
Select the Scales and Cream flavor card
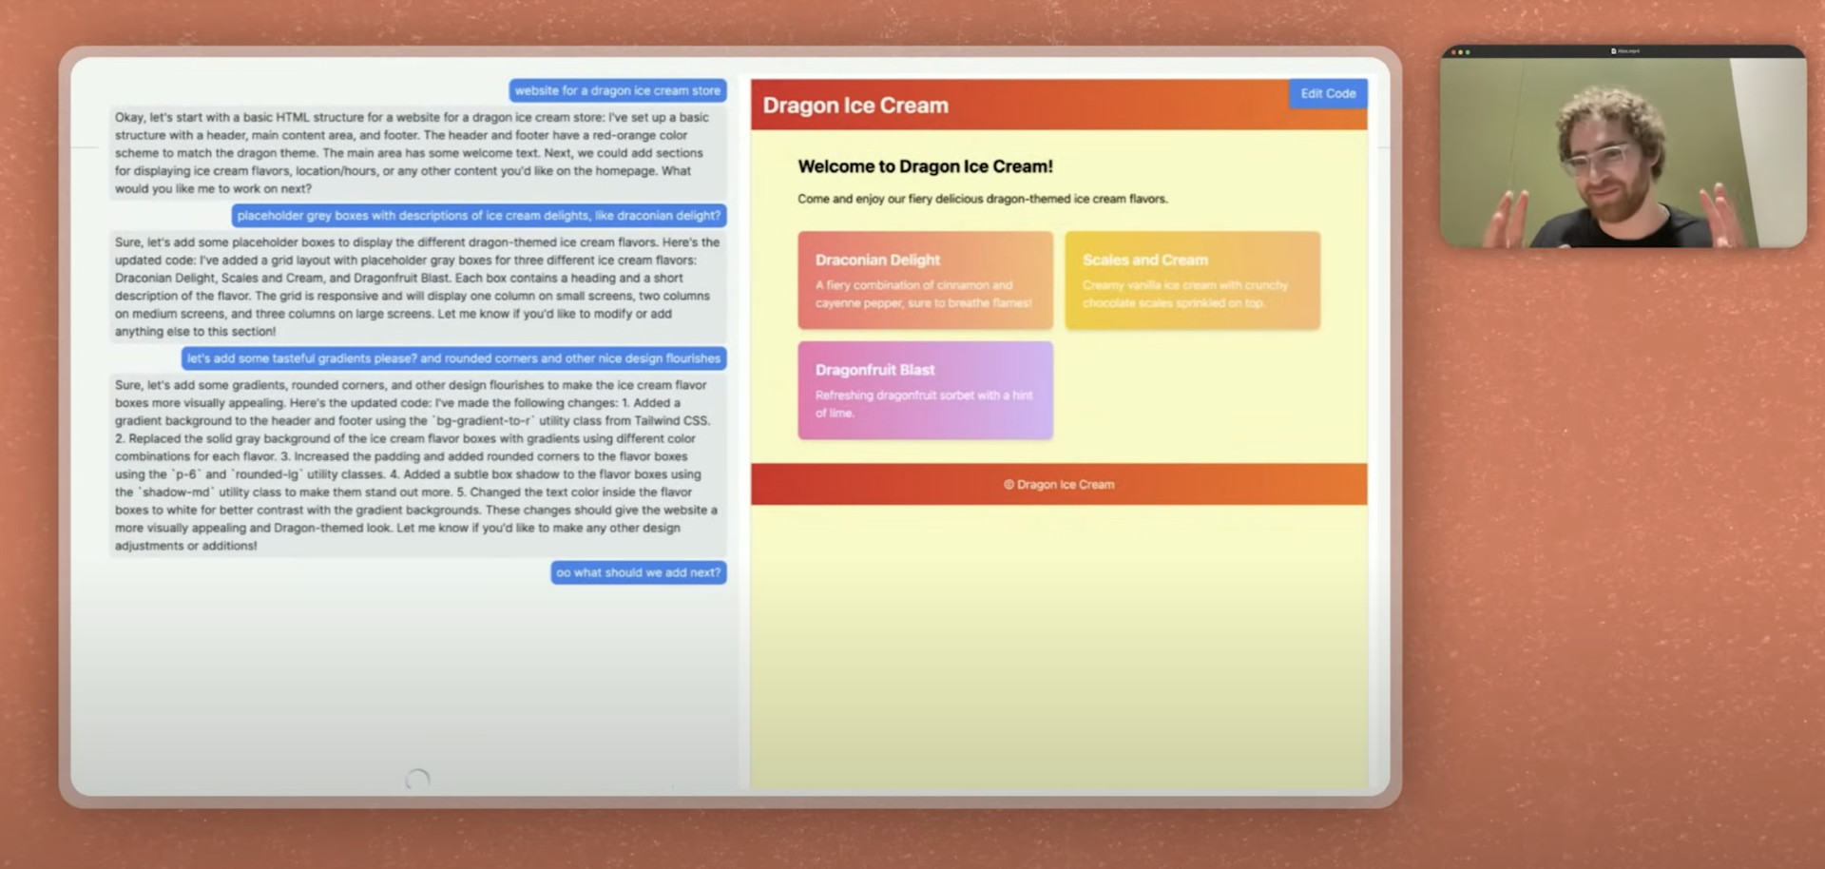tap(1192, 280)
